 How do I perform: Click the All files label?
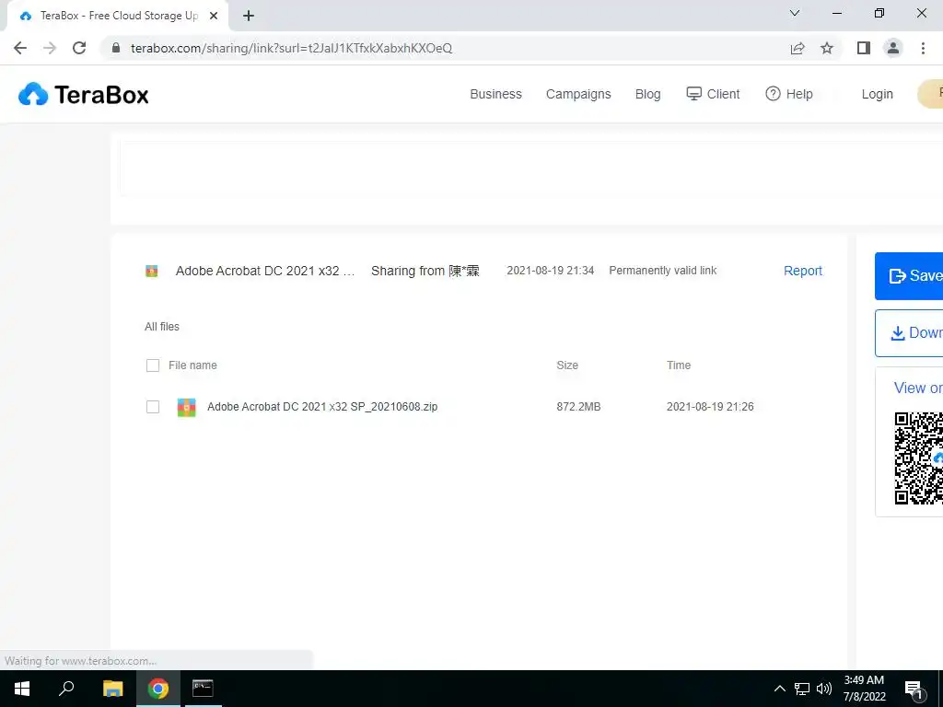162,327
